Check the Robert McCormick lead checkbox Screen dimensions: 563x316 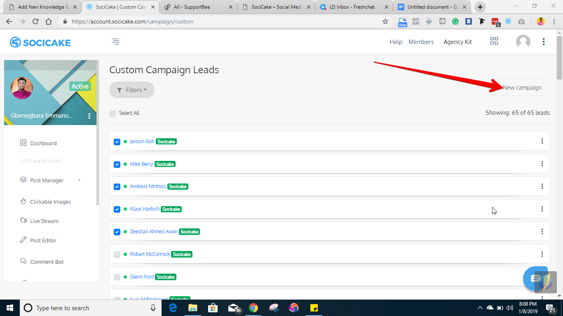point(117,255)
